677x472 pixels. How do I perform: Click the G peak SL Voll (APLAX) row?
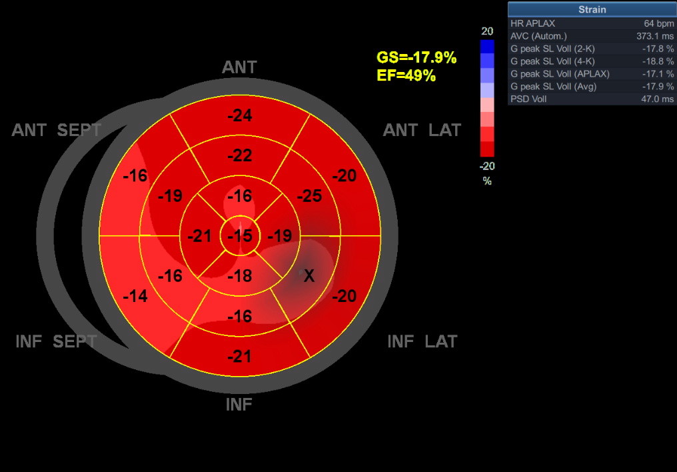click(x=592, y=73)
